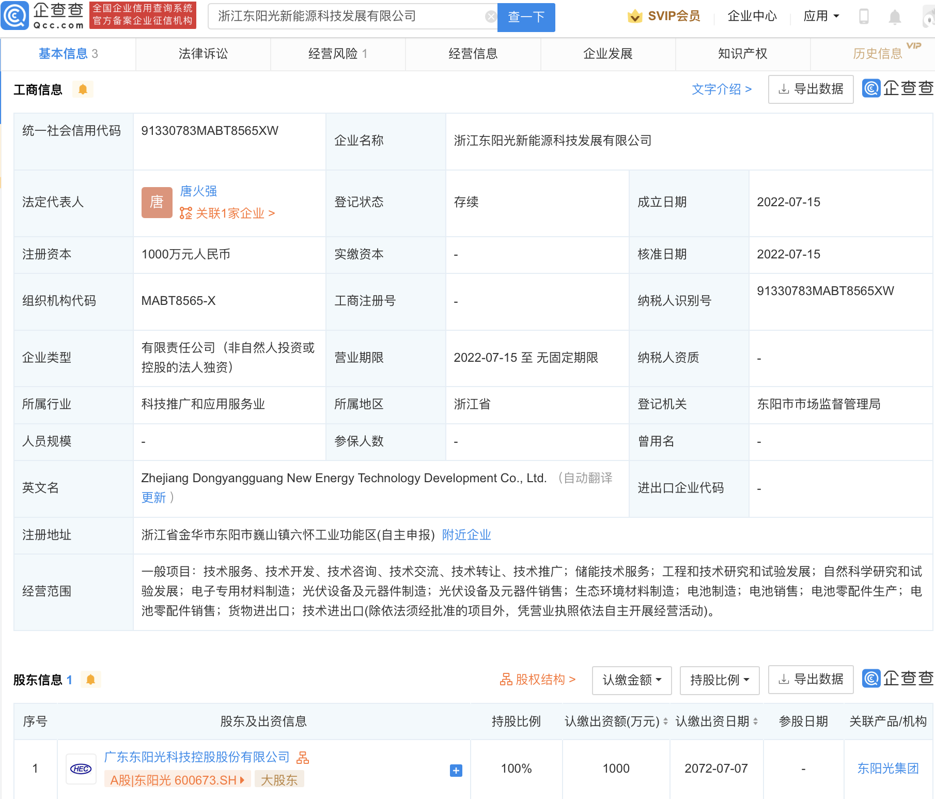The height and width of the screenshot is (799, 935).
Task: Open 附近企业 link
Action: (x=466, y=535)
